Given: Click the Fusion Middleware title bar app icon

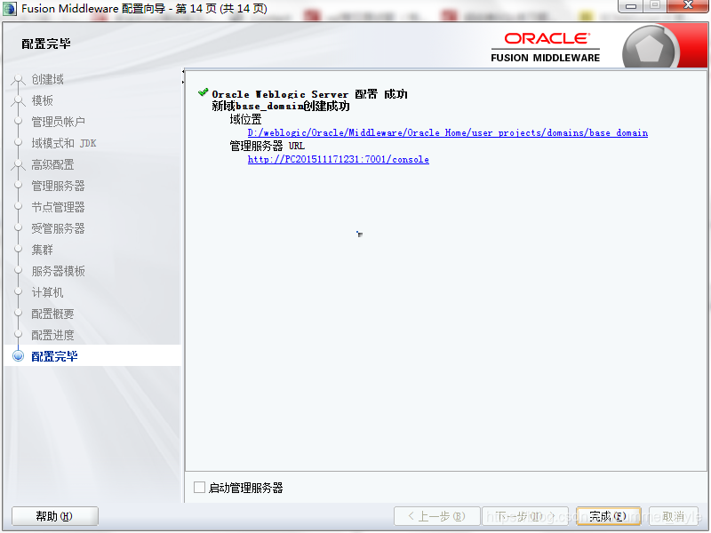Looking at the screenshot, I should pyautogui.click(x=10, y=9).
